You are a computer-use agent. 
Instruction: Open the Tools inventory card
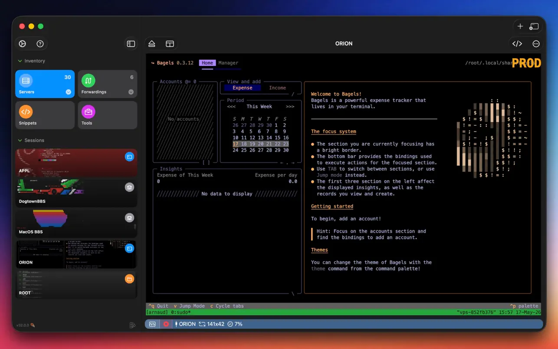click(x=108, y=115)
